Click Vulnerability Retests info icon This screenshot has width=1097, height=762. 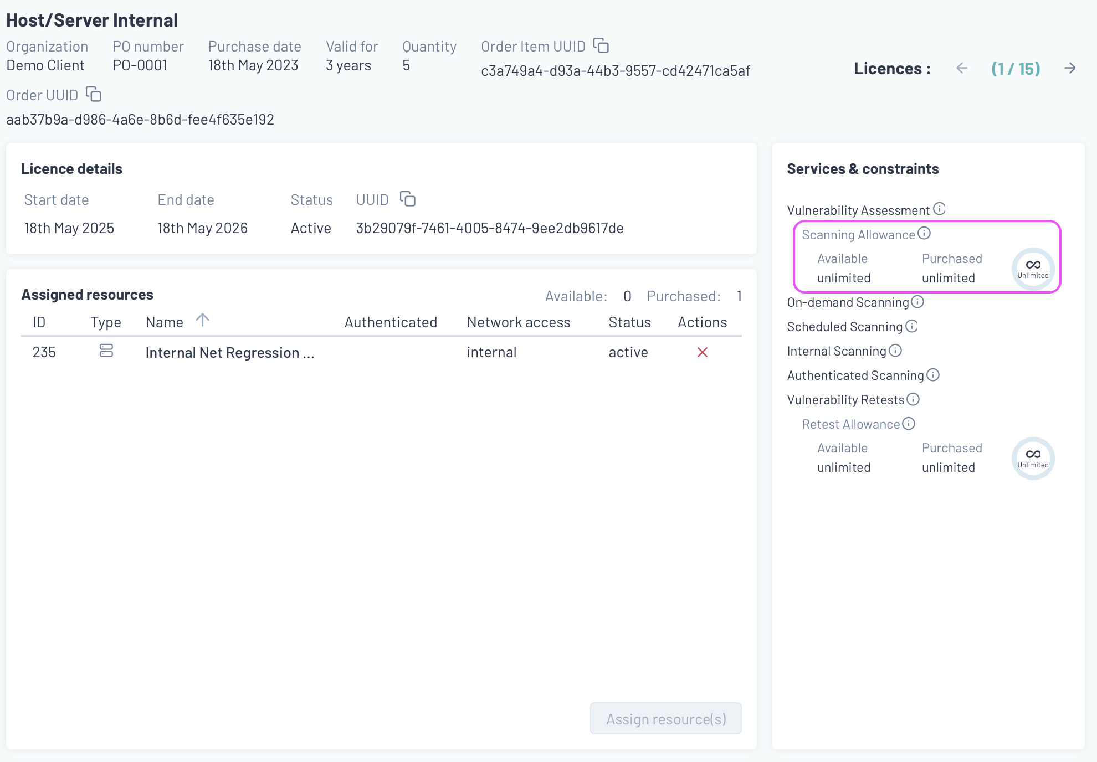913,399
